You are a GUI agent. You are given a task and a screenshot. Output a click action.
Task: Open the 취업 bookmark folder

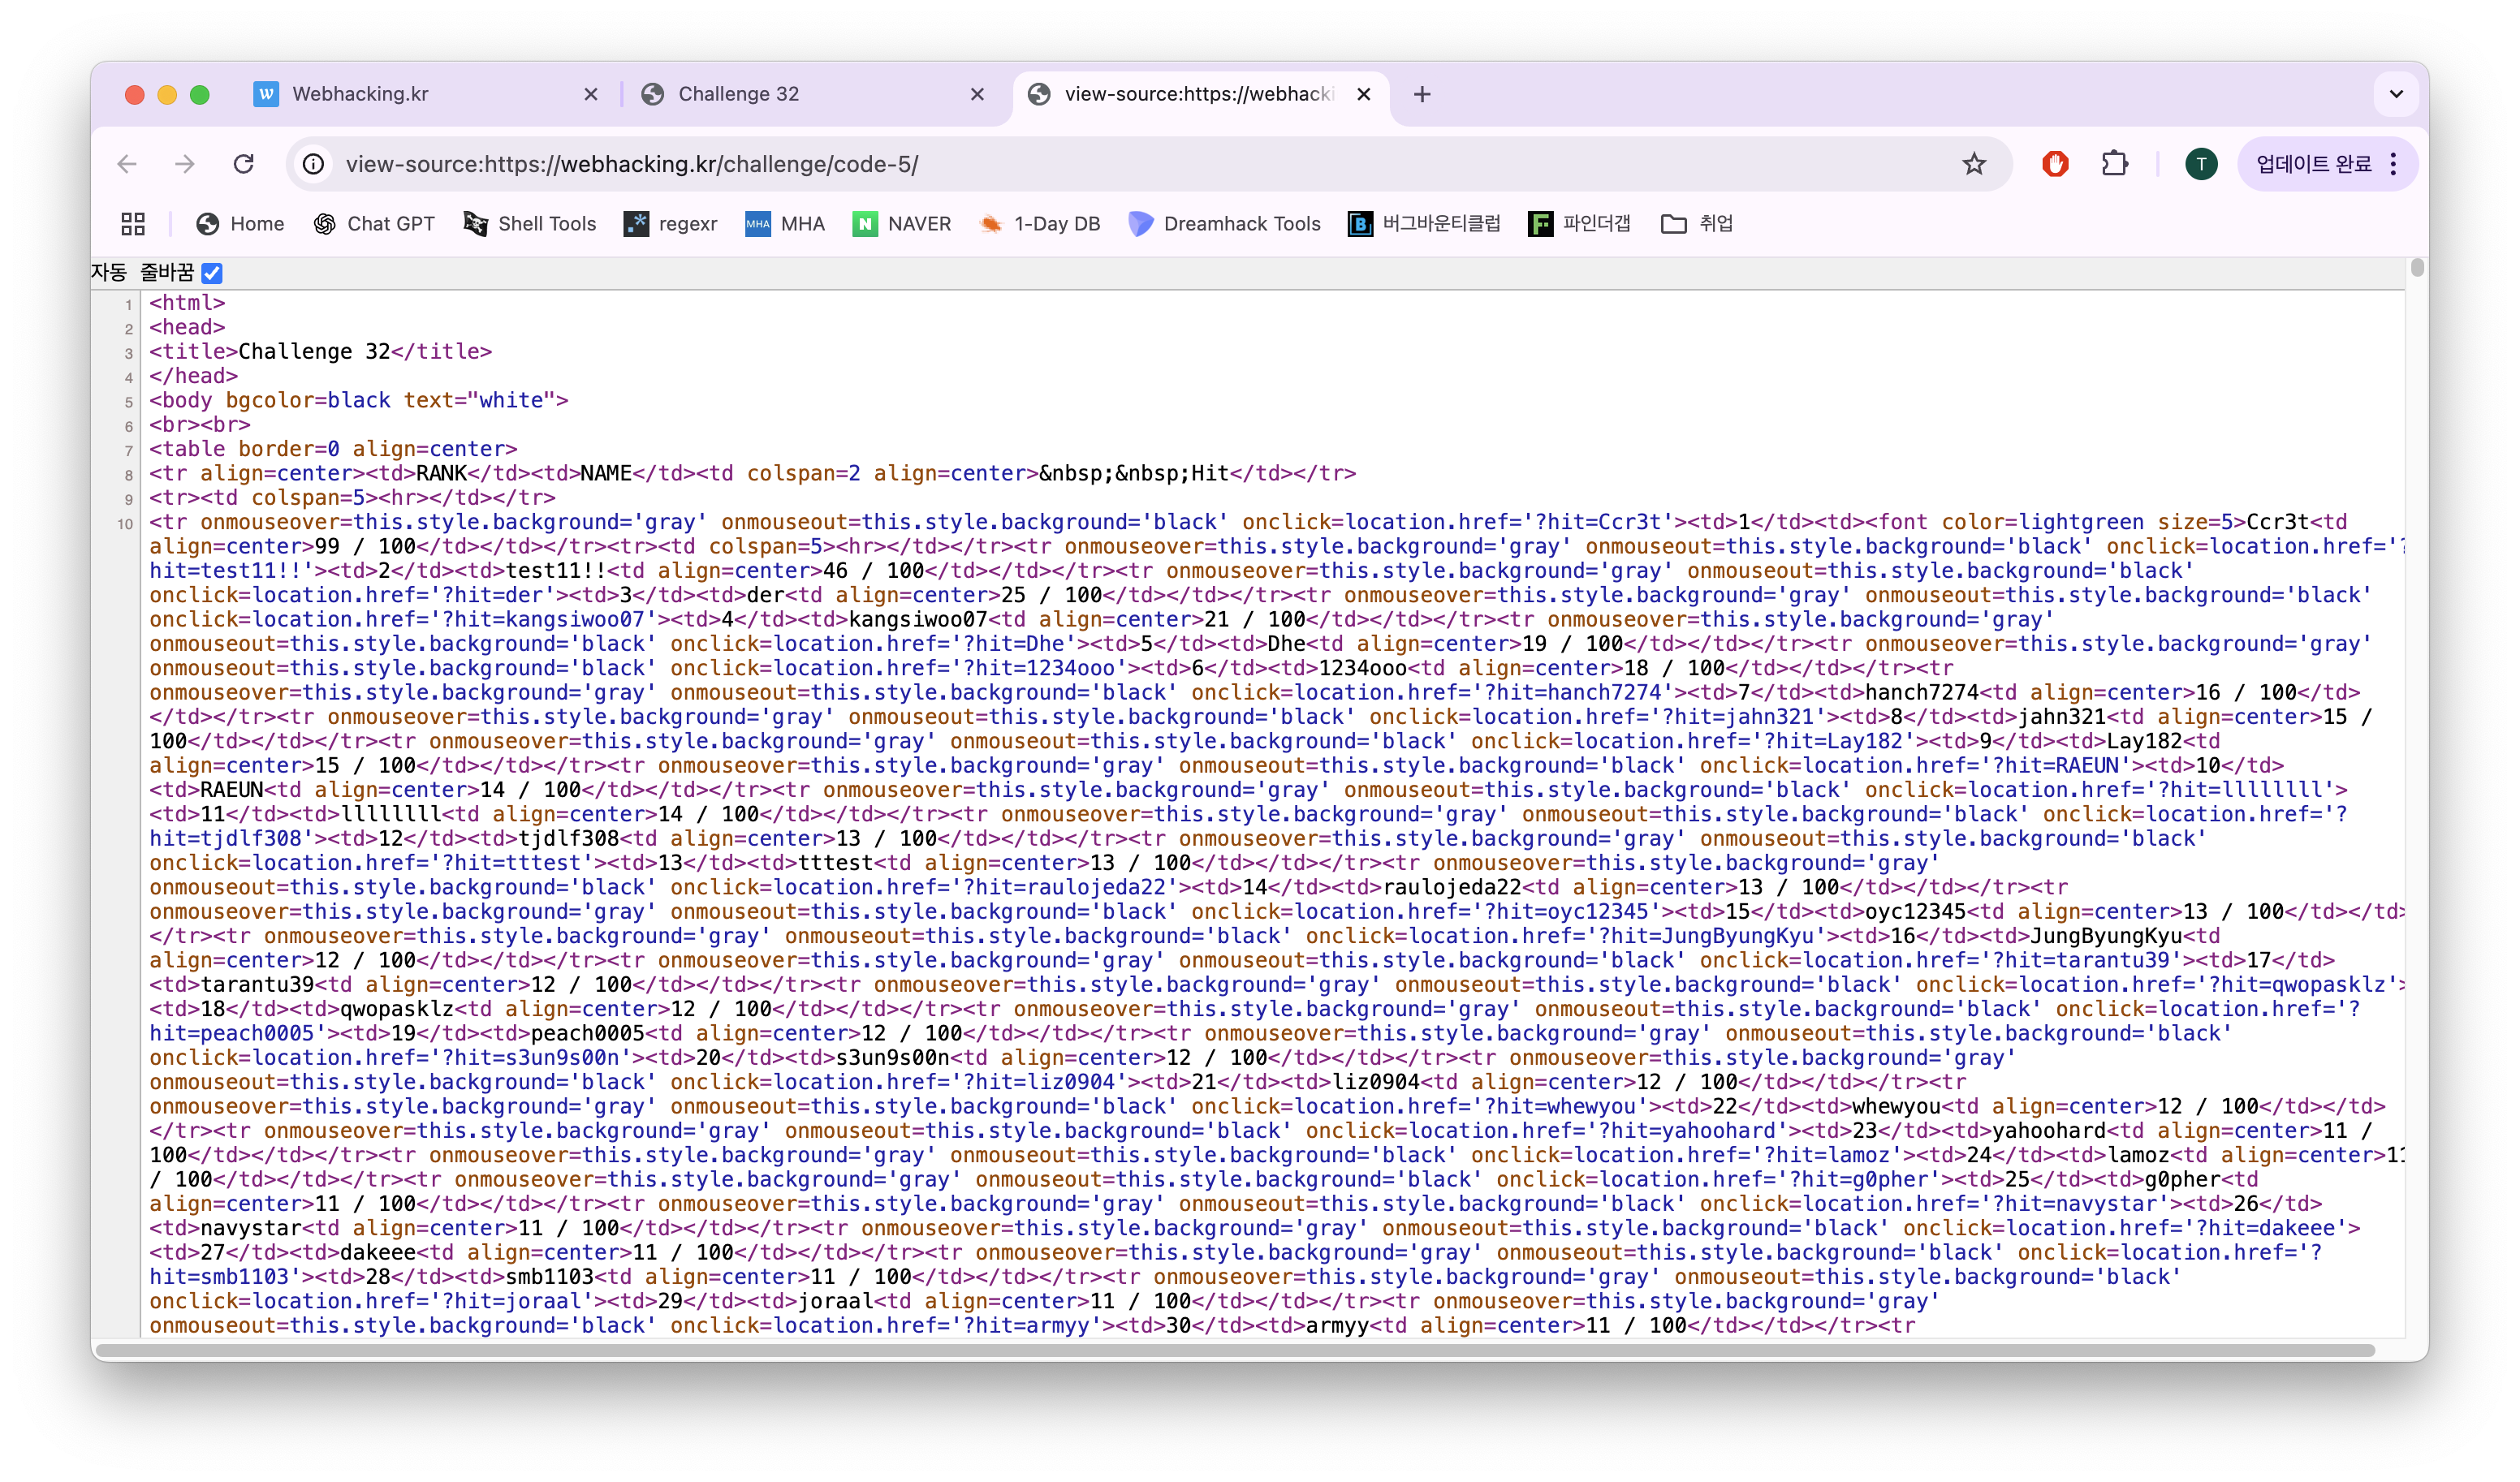click(x=1697, y=224)
